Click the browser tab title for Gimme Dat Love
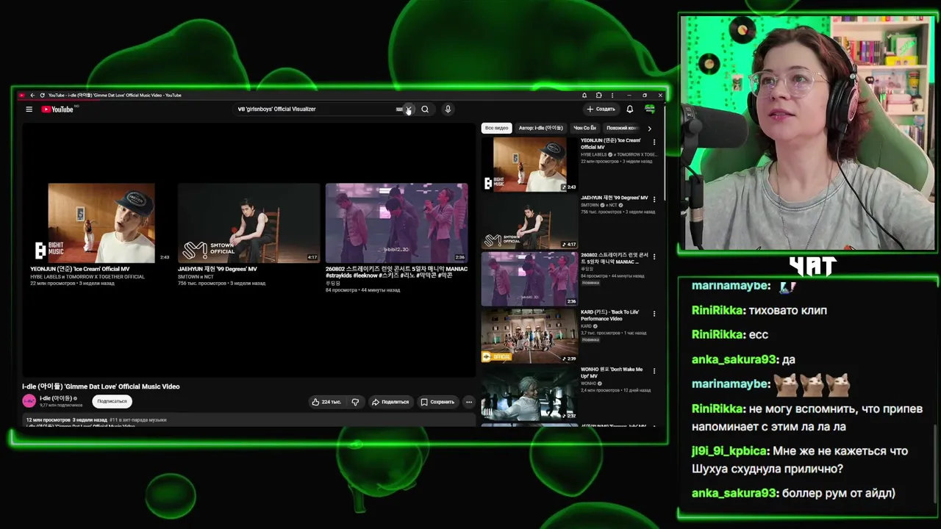941x529 pixels. 115,96
